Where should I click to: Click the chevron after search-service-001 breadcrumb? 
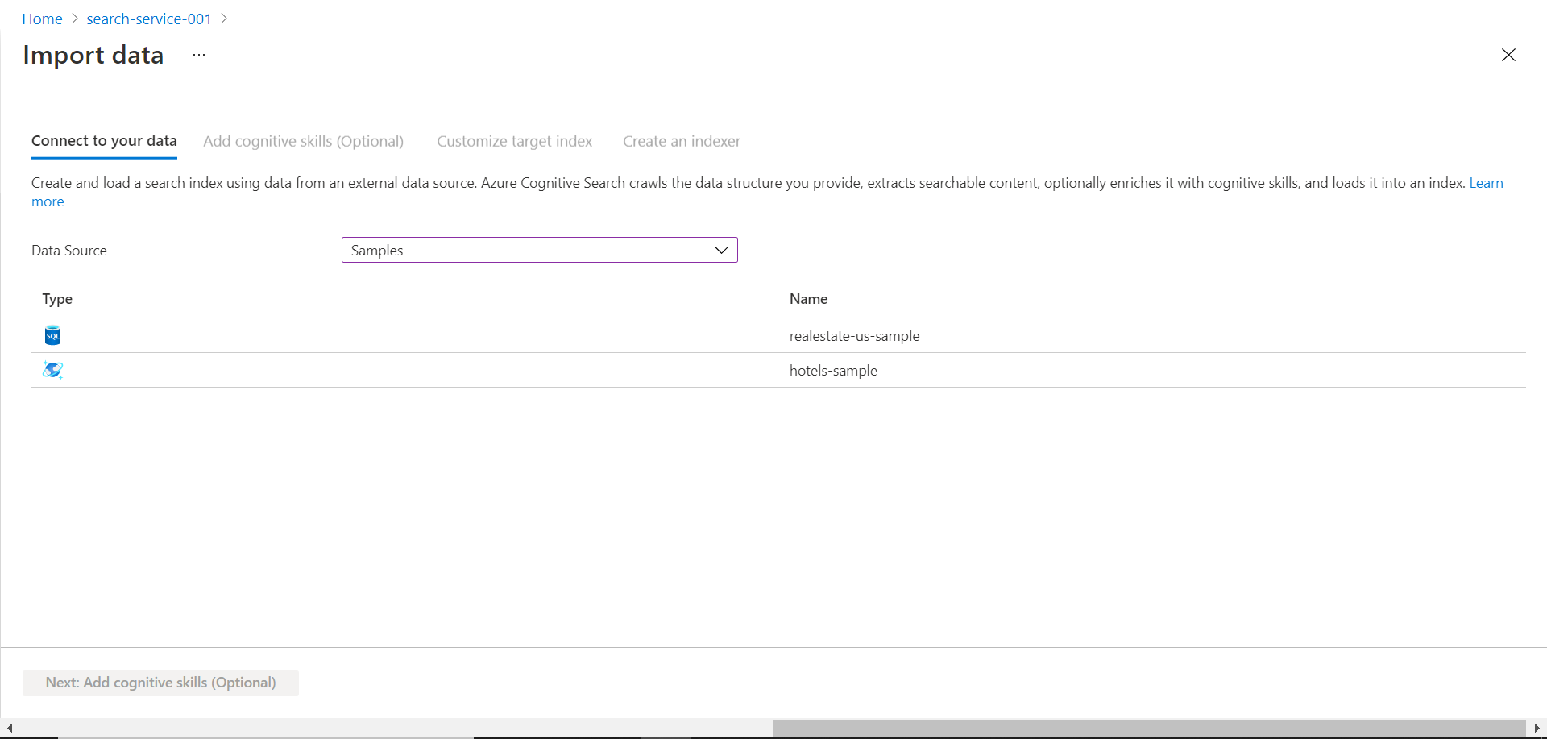coord(224,19)
